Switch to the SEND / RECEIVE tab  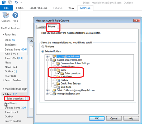(x=39, y=8)
